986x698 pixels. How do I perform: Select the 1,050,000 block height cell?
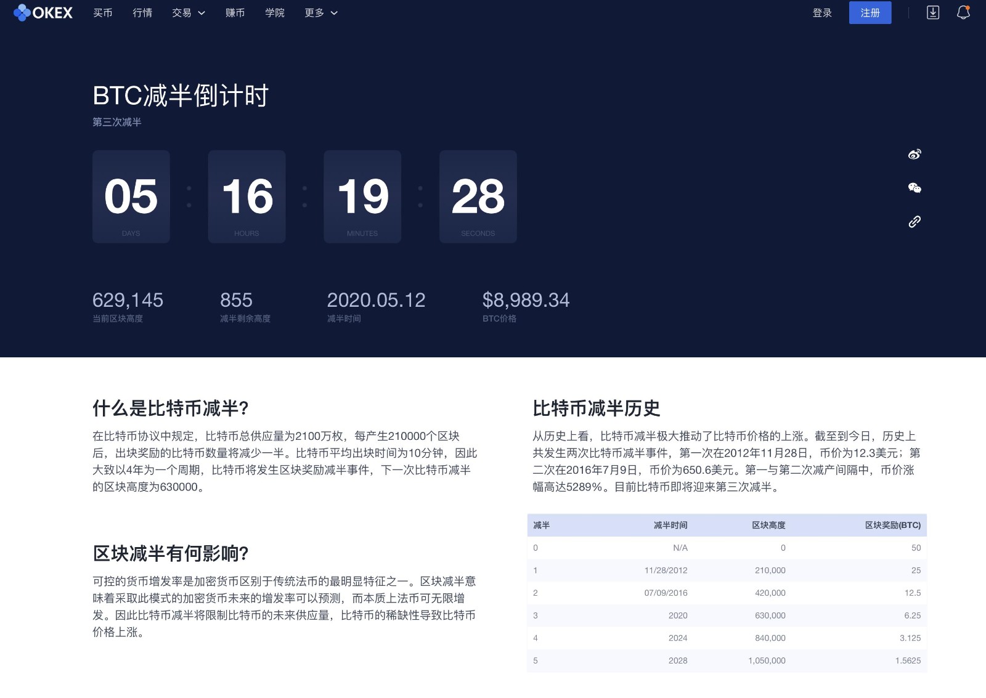767,660
